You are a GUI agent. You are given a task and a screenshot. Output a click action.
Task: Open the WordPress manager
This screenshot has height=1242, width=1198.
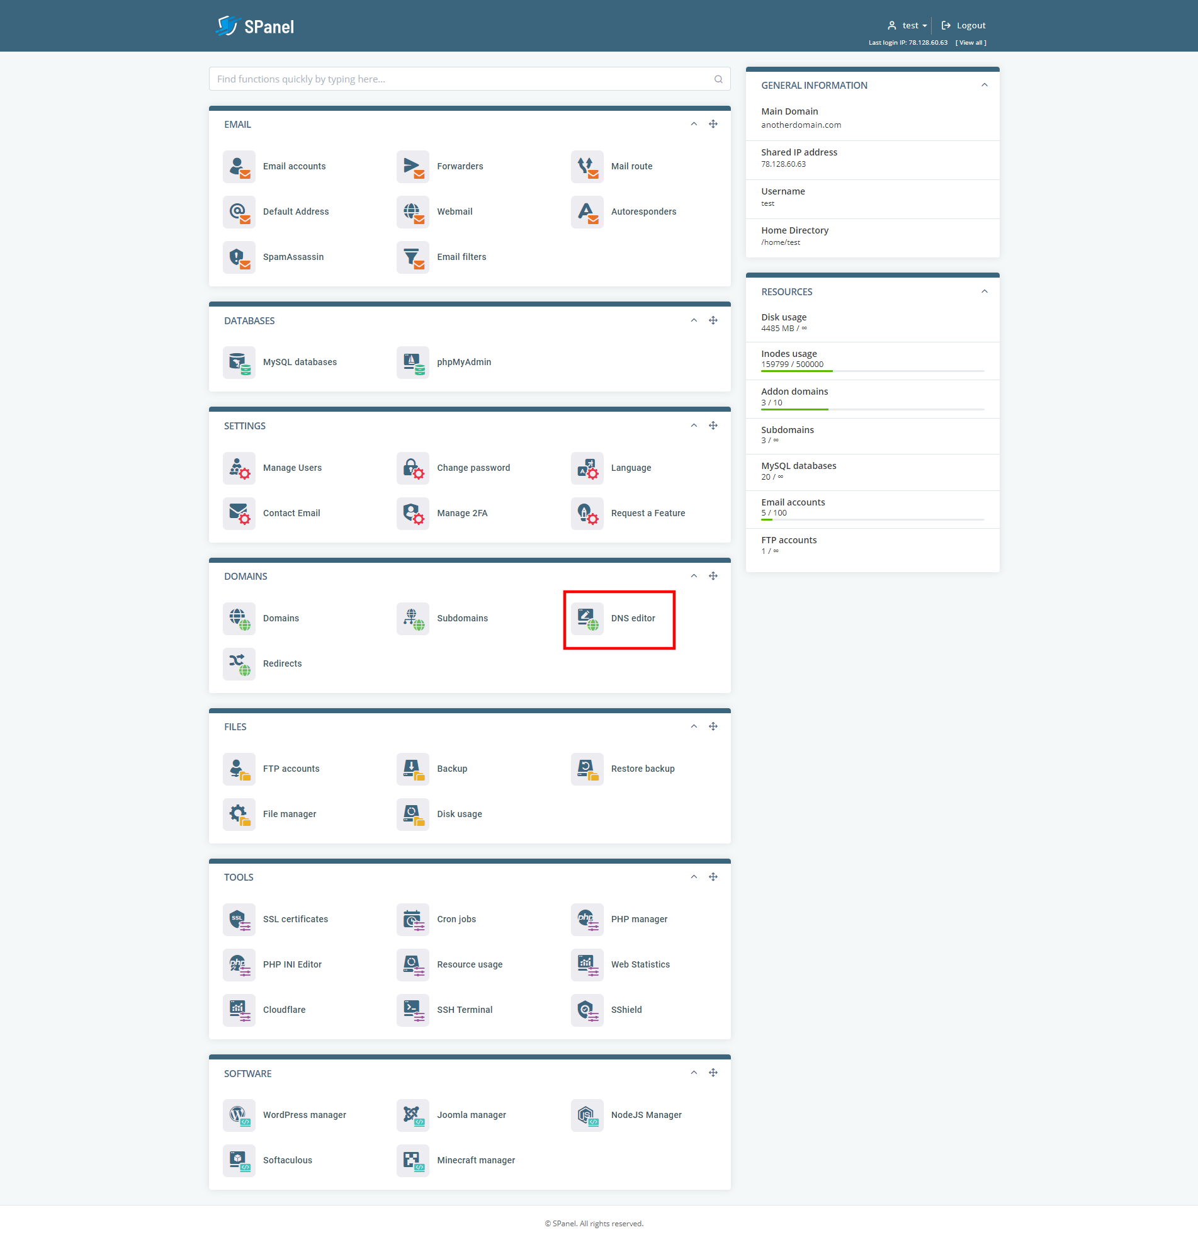point(239,1115)
